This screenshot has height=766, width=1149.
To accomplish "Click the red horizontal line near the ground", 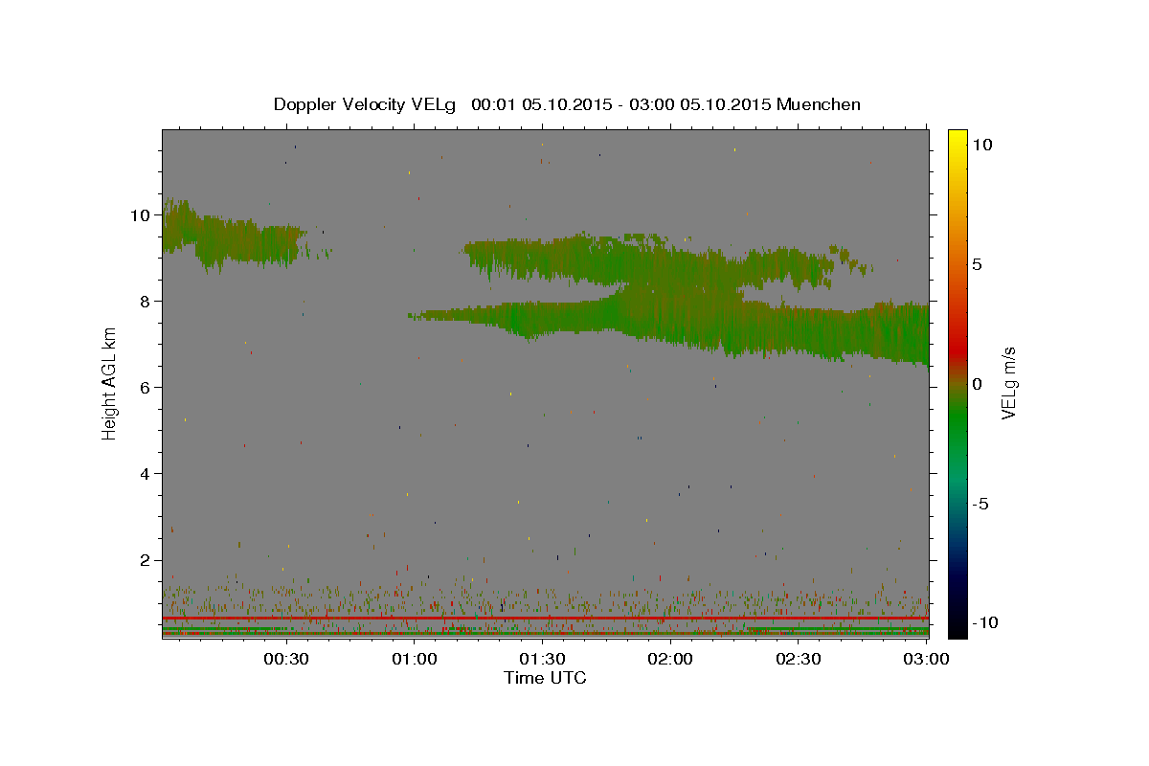I will coord(545,619).
